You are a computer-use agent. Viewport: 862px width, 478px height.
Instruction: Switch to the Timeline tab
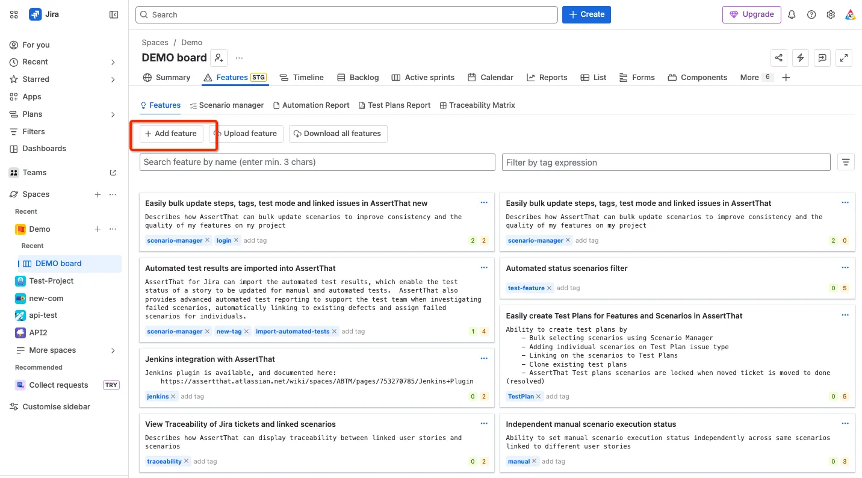tap(302, 78)
